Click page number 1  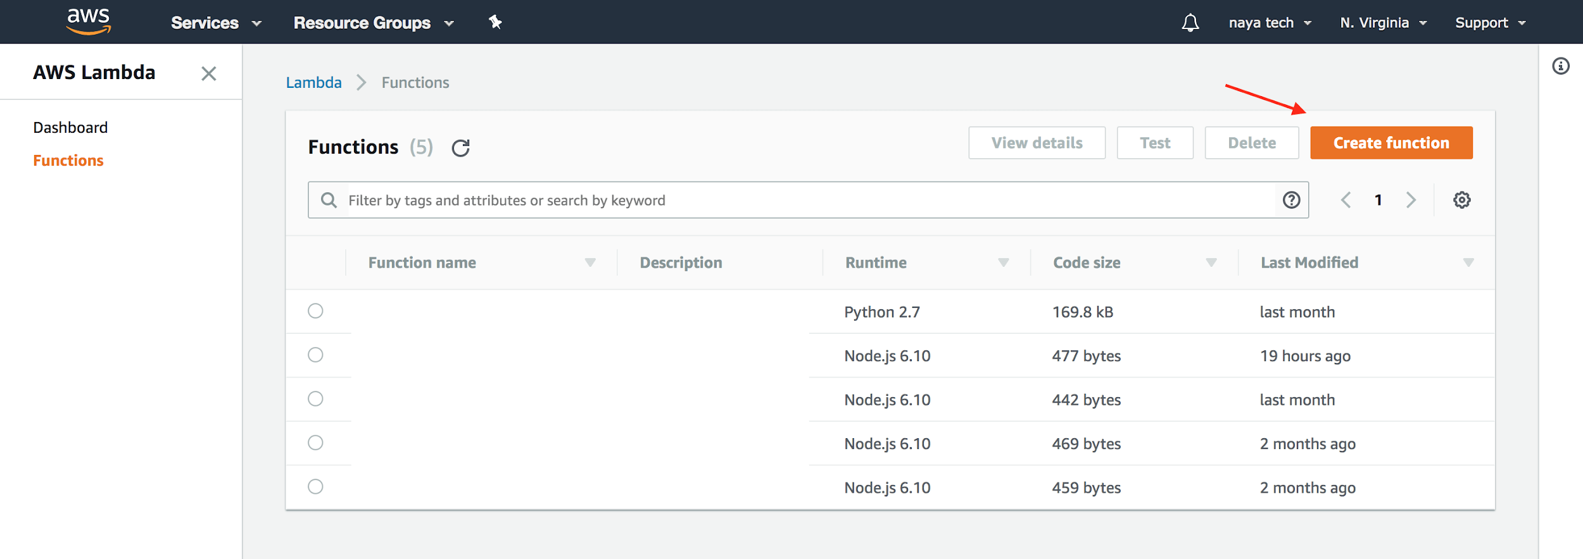[x=1378, y=200]
